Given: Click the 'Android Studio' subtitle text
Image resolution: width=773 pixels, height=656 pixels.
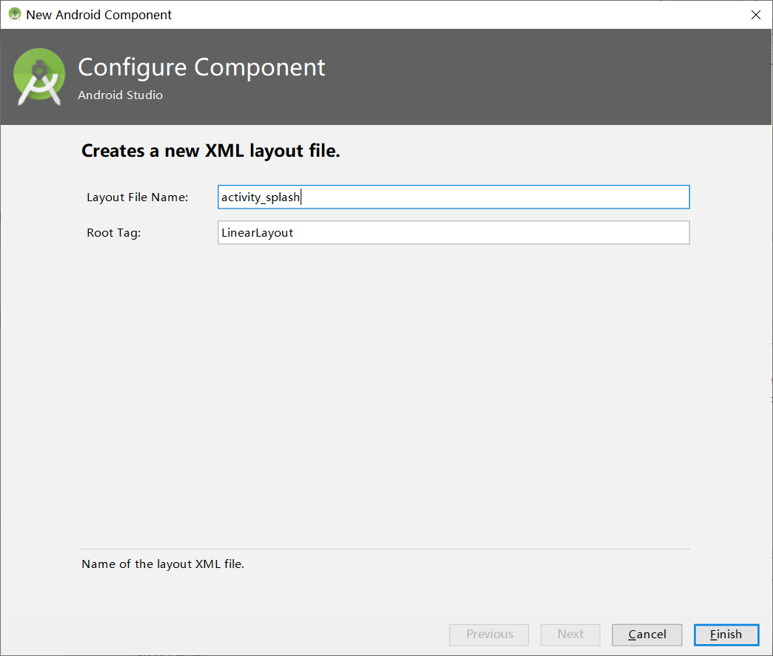Looking at the screenshot, I should (120, 95).
